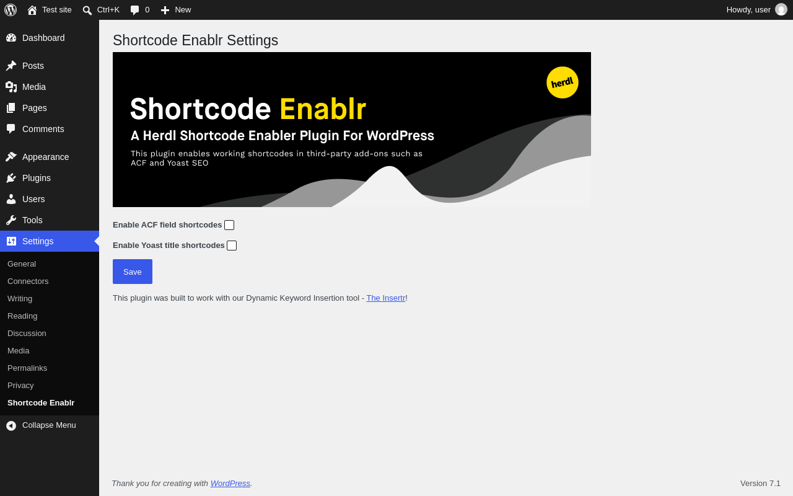This screenshot has width=793, height=496.
Task: Click the Settings sliders icon
Action: [11, 241]
